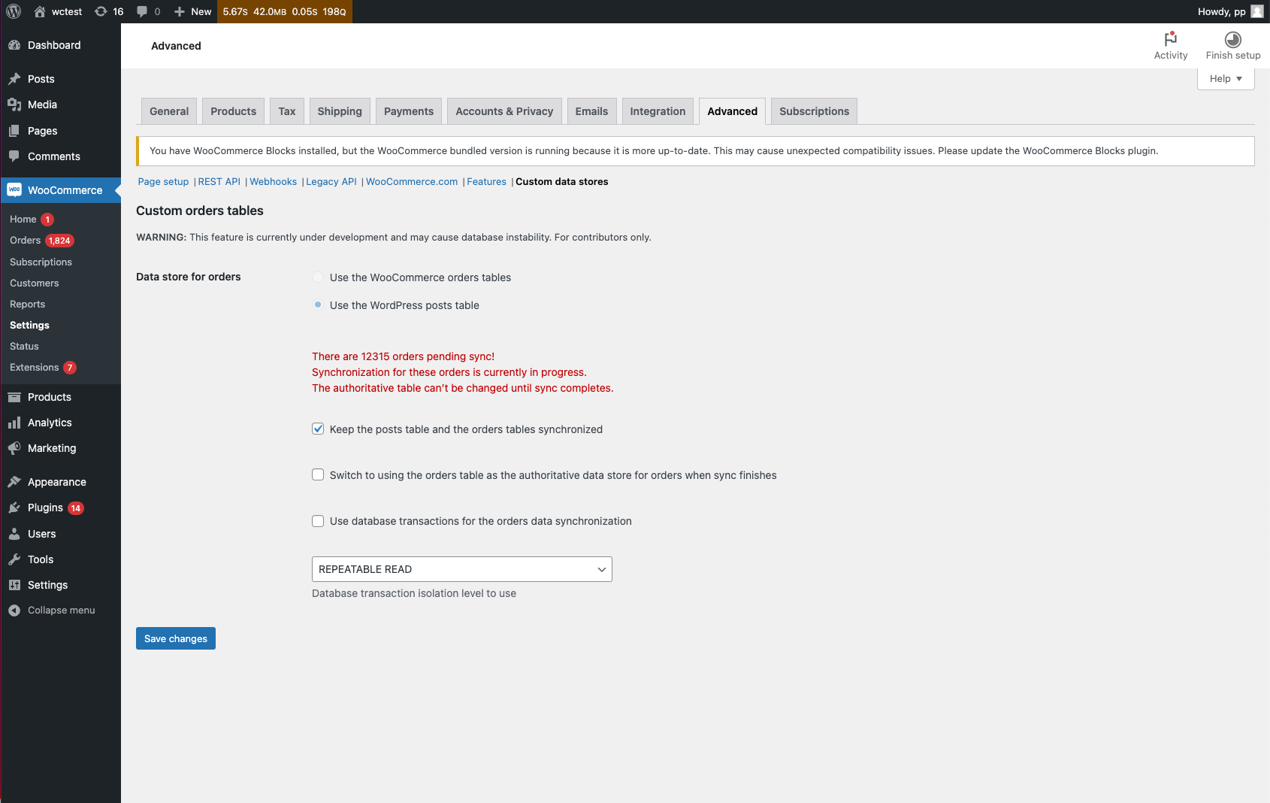Image resolution: width=1270 pixels, height=803 pixels.
Task: Click the Save changes button
Action: (x=175, y=638)
